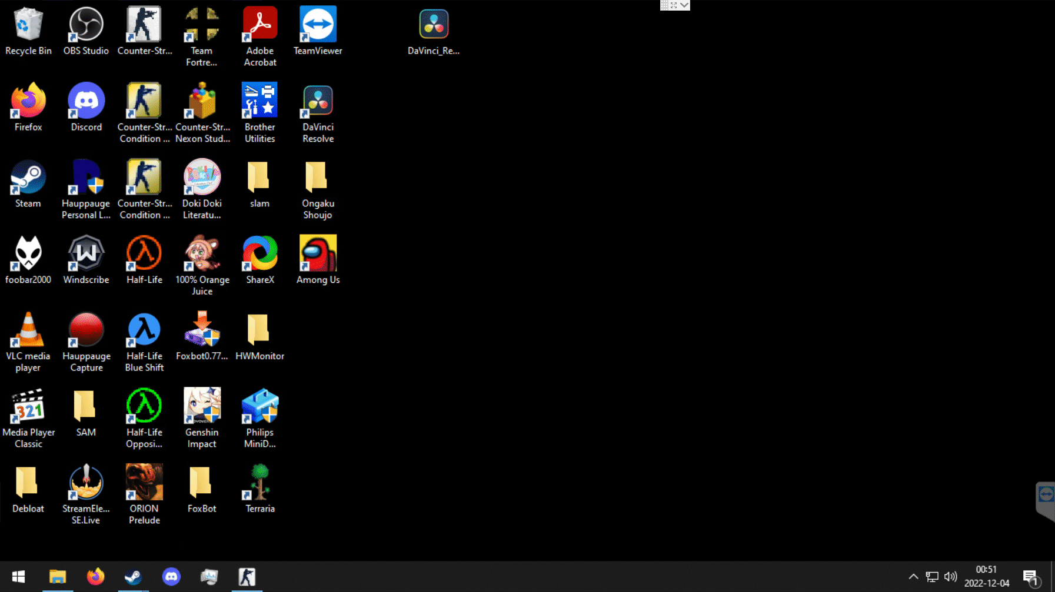Select the ORION Prelude shortcut
1055x592 pixels.
click(x=144, y=496)
